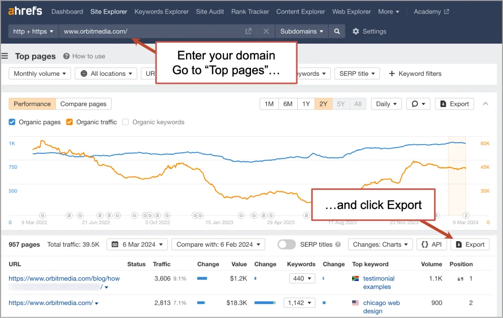This screenshot has width=503, height=318.
Task: Open the Subdomains mode dropdown
Action: pyautogui.click(x=301, y=31)
